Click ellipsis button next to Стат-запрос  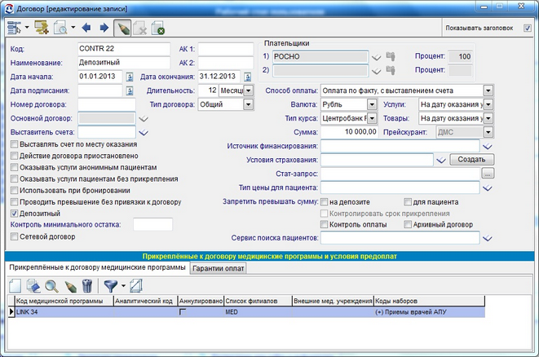coord(488,174)
